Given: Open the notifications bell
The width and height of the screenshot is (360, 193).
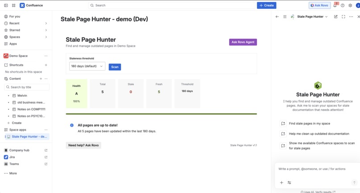Looking at the screenshot, I should pos(335,5).
